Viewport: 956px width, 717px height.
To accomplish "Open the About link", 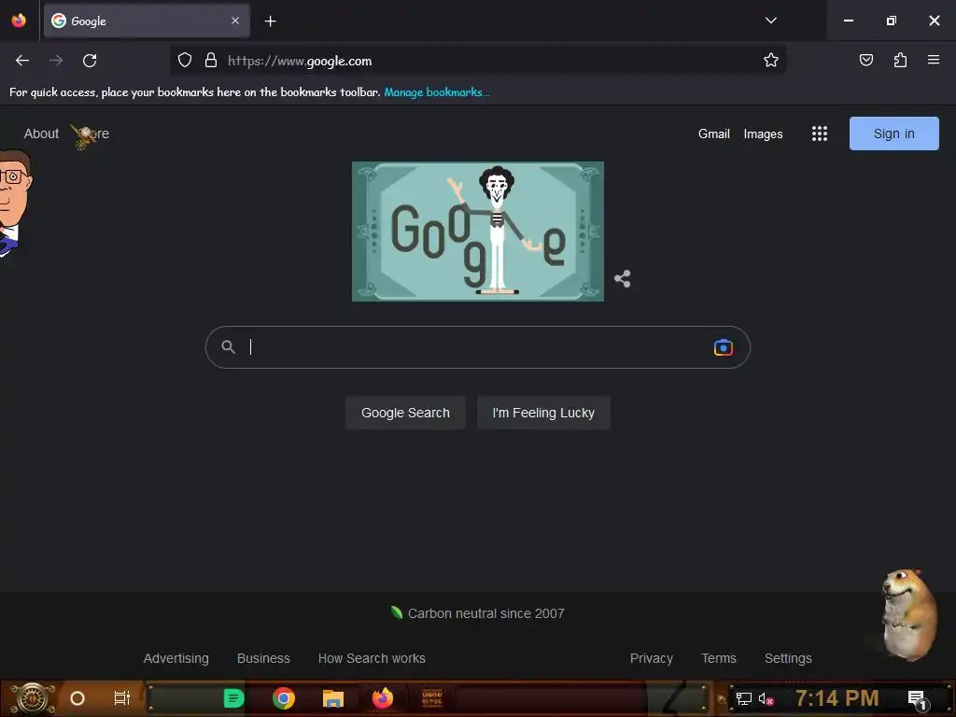I will (x=41, y=134).
